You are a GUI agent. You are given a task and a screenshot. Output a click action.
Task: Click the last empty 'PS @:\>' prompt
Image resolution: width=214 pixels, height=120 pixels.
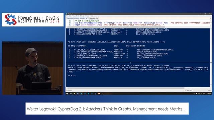coord(72,76)
